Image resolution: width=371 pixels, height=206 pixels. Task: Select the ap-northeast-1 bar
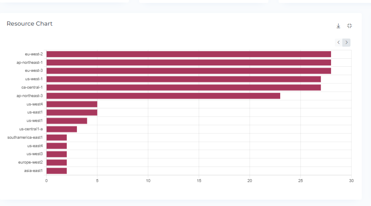pos(189,63)
